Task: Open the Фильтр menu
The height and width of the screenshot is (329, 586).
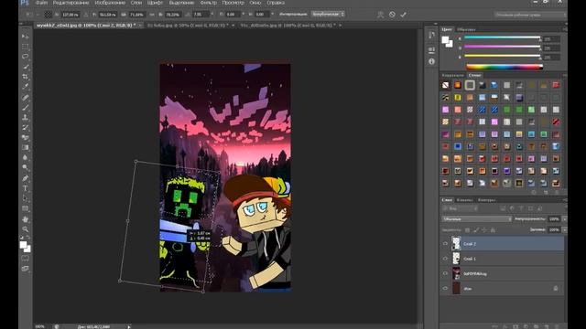Action: click(209, 3)
